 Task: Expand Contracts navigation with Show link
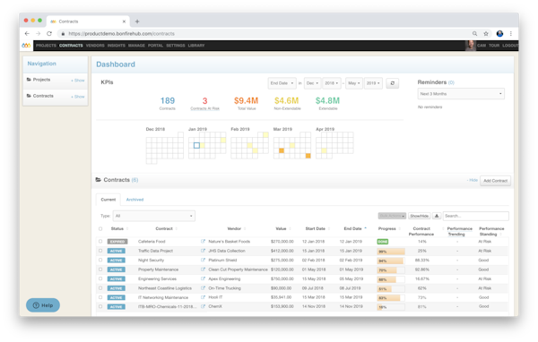pos(78,97)
